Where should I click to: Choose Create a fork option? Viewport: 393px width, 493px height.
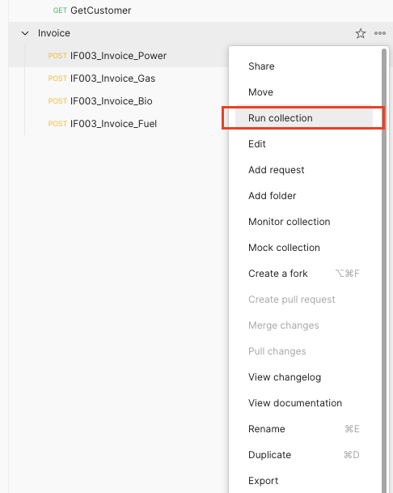pyautogui.click(x=304, y=274)
